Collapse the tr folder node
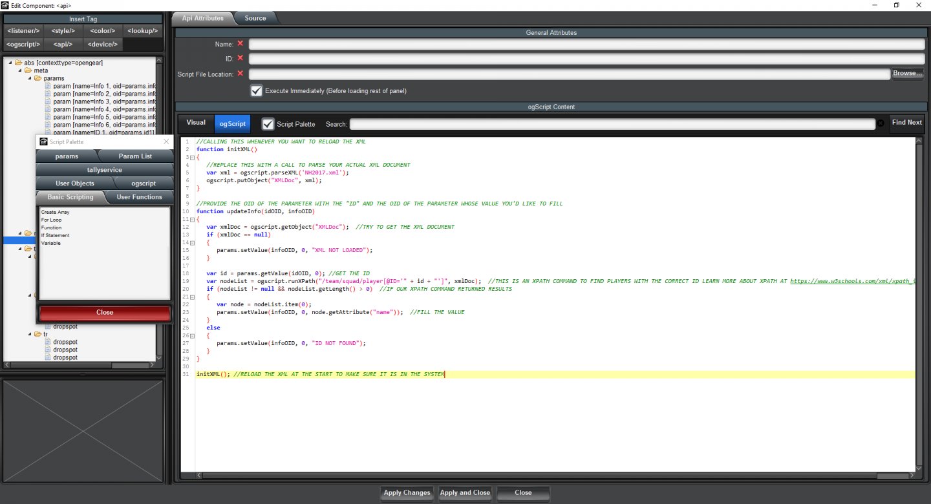This screenshot has width=931, height=504. [x=30, y=334]
